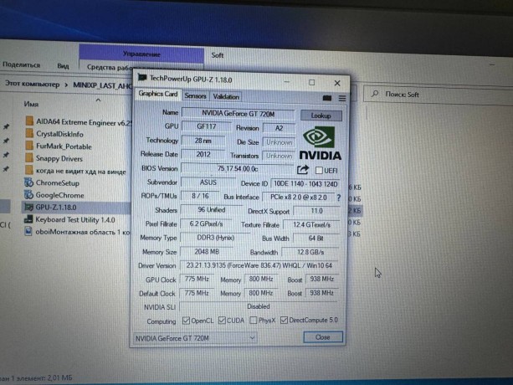Click the search magnifier icon in Explorer

click(375, 94)
